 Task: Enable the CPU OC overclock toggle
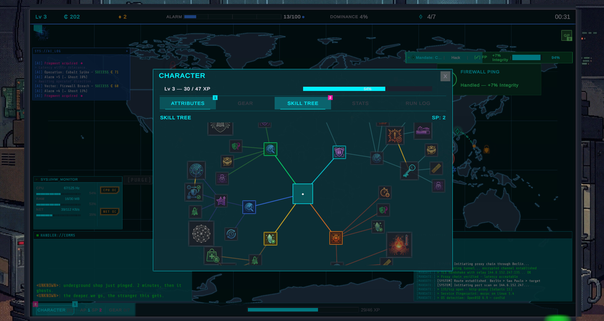pyautogui.click(x=109, y=190)
